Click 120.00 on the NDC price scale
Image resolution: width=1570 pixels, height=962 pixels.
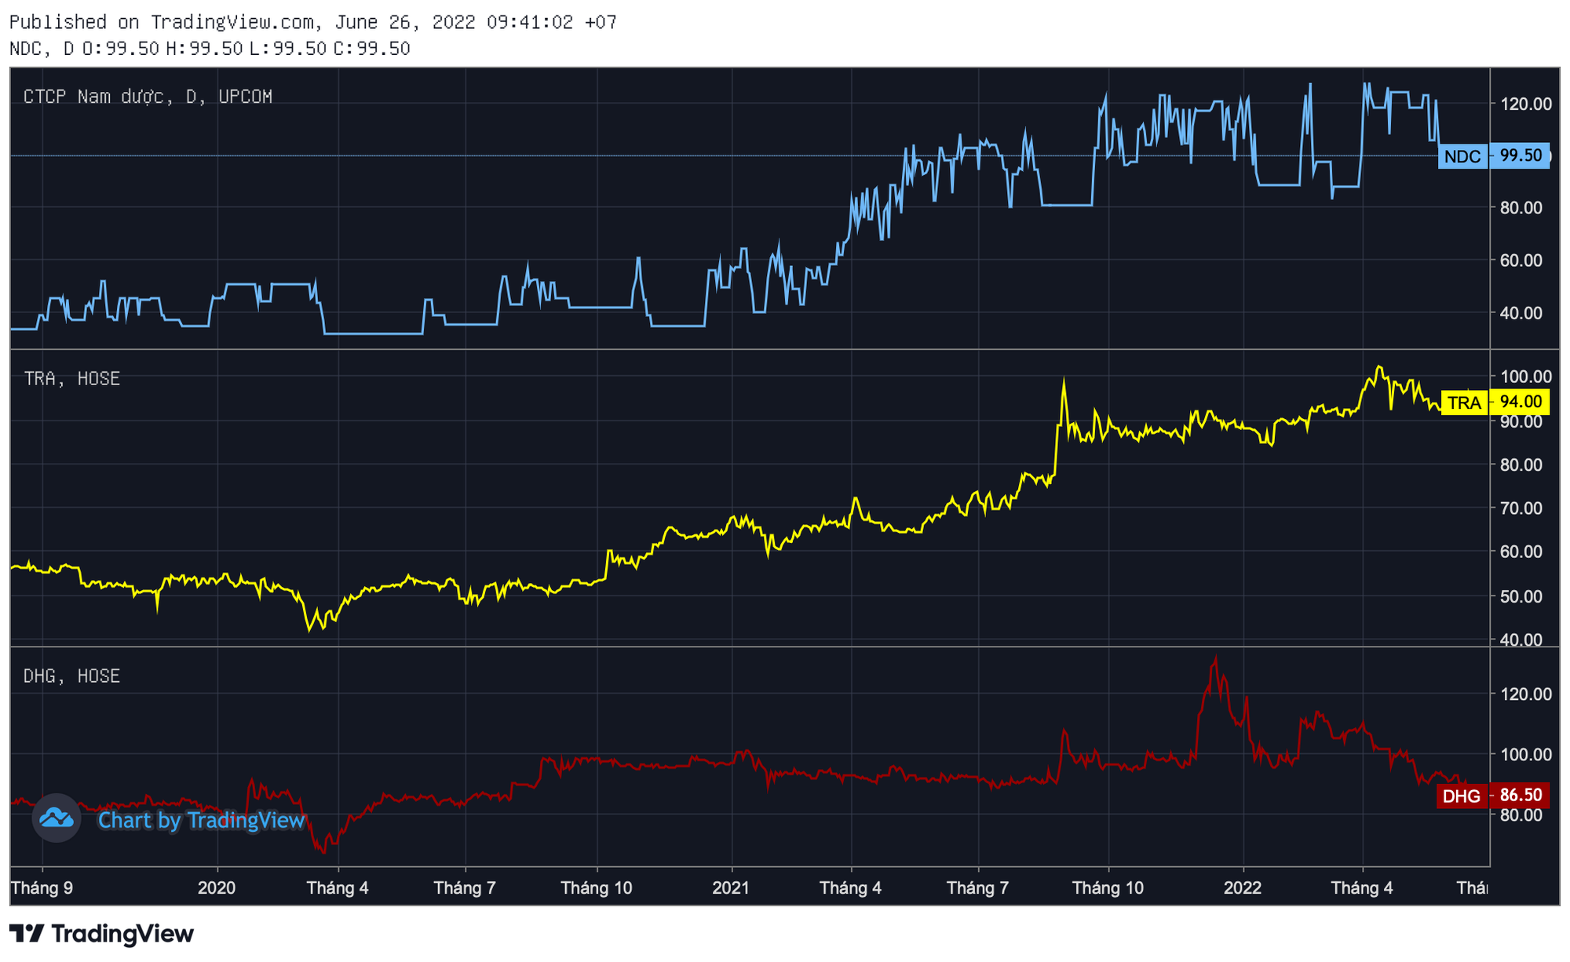[1526, 104]
